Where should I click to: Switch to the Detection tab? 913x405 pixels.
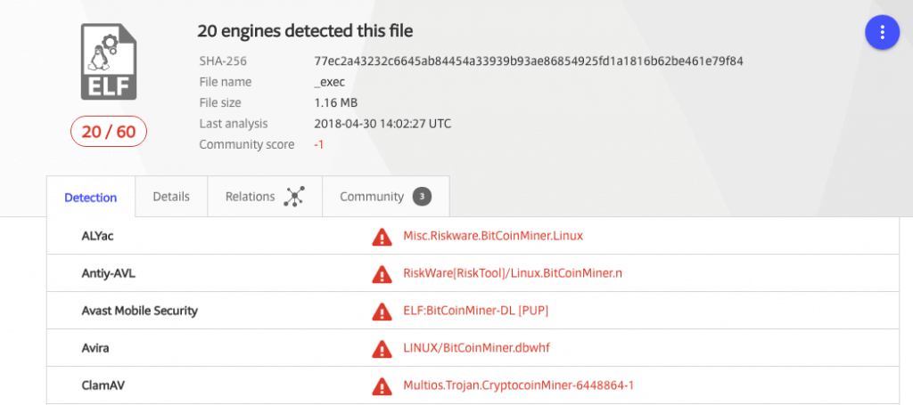coord(91,198)
